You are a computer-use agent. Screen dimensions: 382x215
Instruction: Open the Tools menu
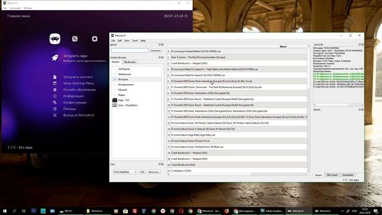(x=135, y=41)
